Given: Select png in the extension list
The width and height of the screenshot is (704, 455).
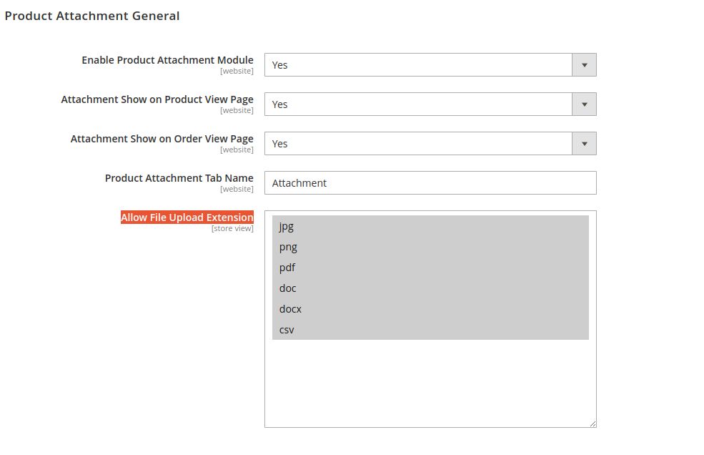Looking at the screenshot, I should click(x=430, y=247).
